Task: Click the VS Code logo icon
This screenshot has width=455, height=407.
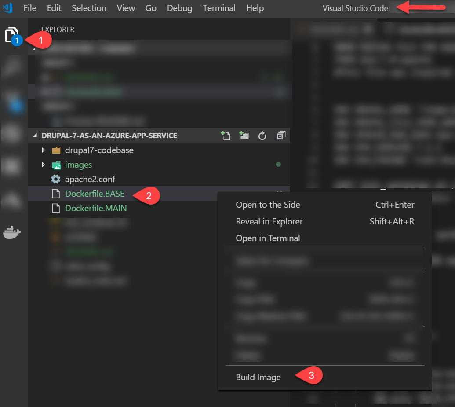Action: (7, 8)
